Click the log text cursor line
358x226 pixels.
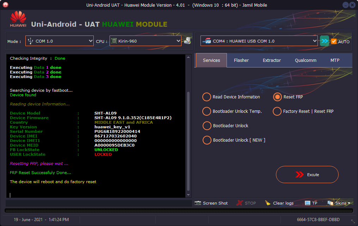click(10, 195)
